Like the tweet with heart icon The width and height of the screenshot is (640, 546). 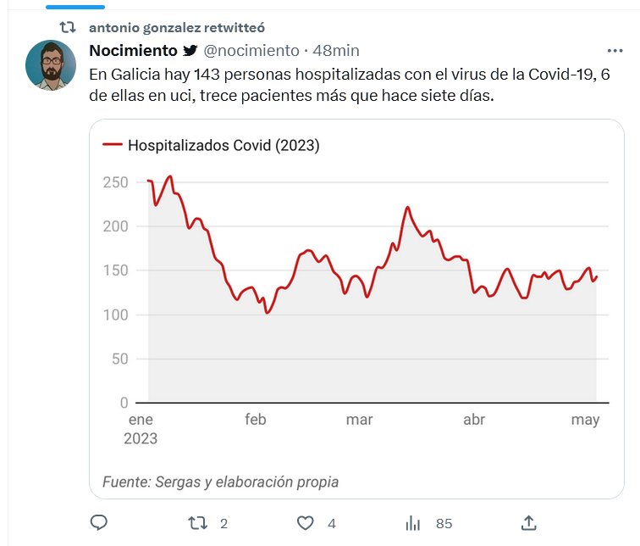click(306, 523)
